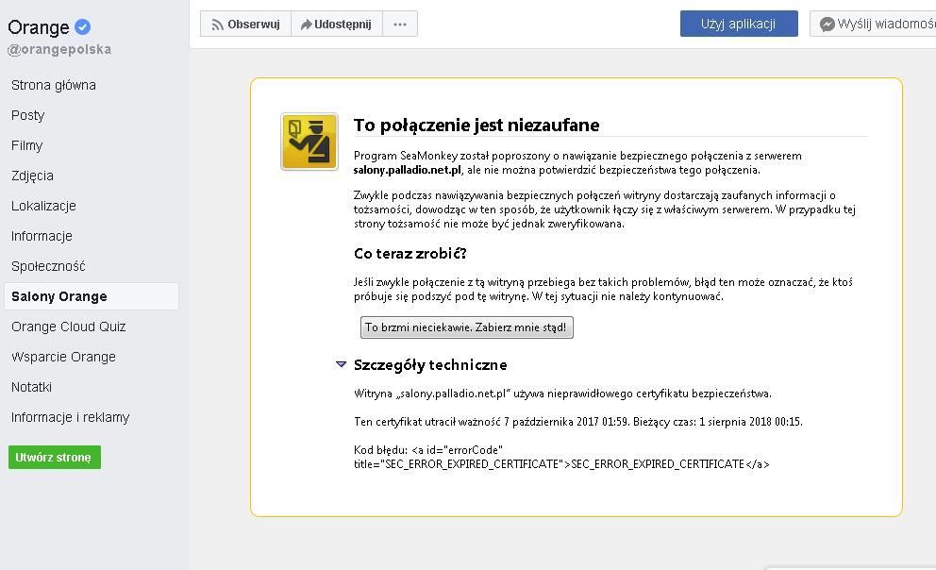Click 'To brzmi nieciekawie. Zabierz mnie stąd!' button
The height and width of the screenshot is (570, 936).
point(467,327)
